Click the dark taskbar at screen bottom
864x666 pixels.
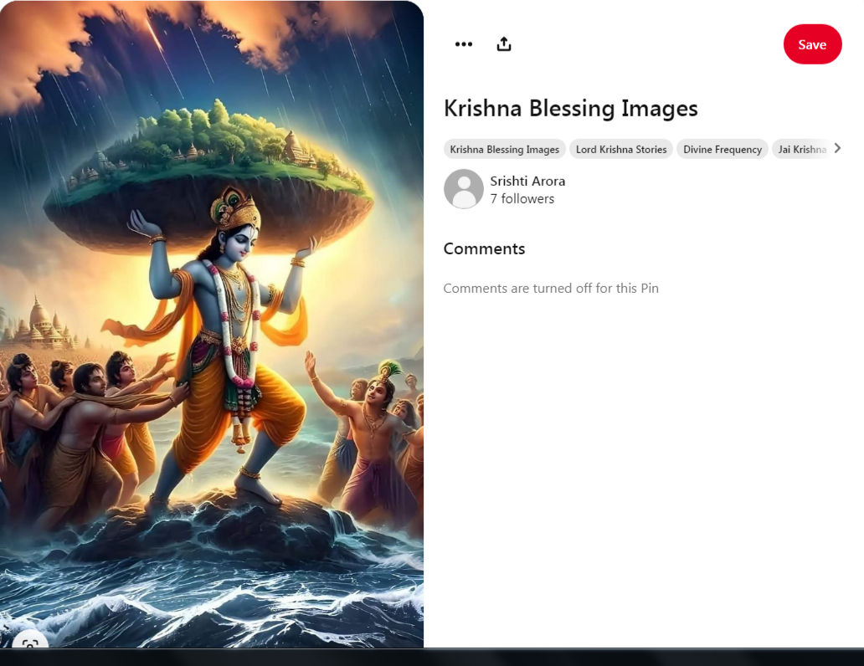click(x=432, y=658)
